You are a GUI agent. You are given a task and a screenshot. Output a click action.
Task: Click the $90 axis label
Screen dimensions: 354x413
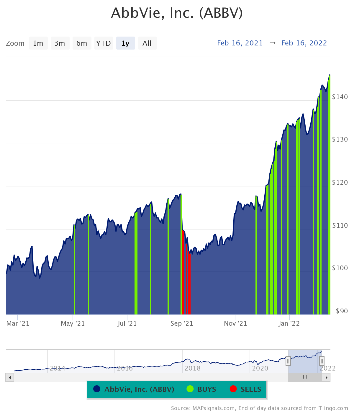click(342, 311)
